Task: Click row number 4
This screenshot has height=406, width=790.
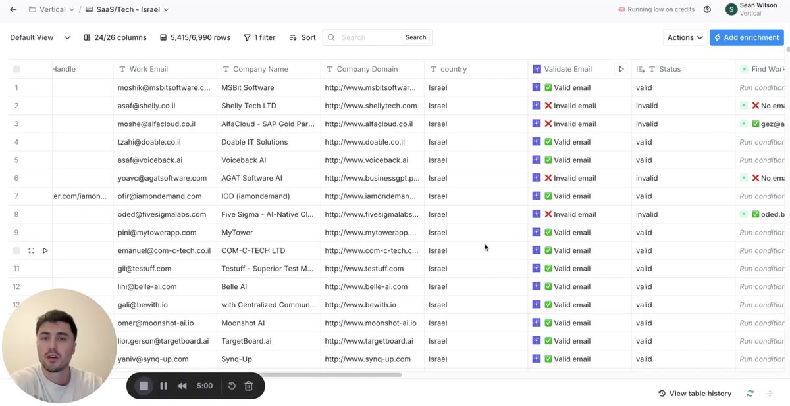Action: pyautogui.click(x=16, y=142)
